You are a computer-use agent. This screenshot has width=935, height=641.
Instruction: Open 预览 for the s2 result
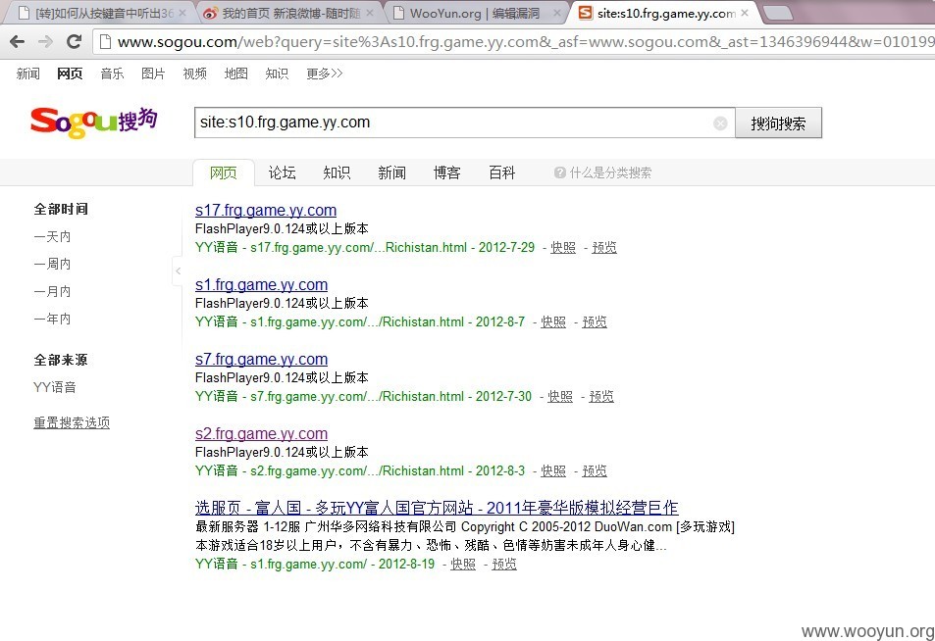coord(595,470)
